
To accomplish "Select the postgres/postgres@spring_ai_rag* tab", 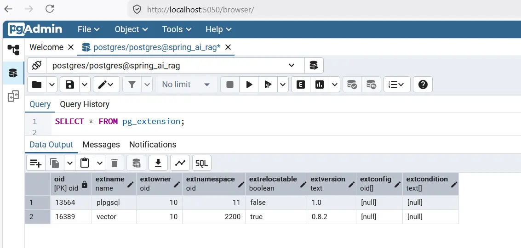I will coord(157,47).
